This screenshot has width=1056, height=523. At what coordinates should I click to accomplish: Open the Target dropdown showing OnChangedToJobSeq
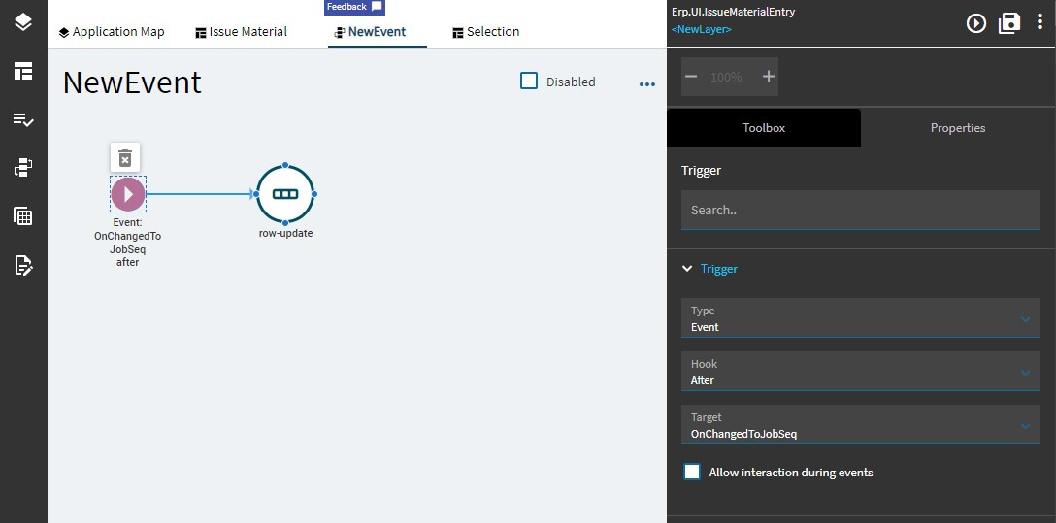[x=861, y=424]
